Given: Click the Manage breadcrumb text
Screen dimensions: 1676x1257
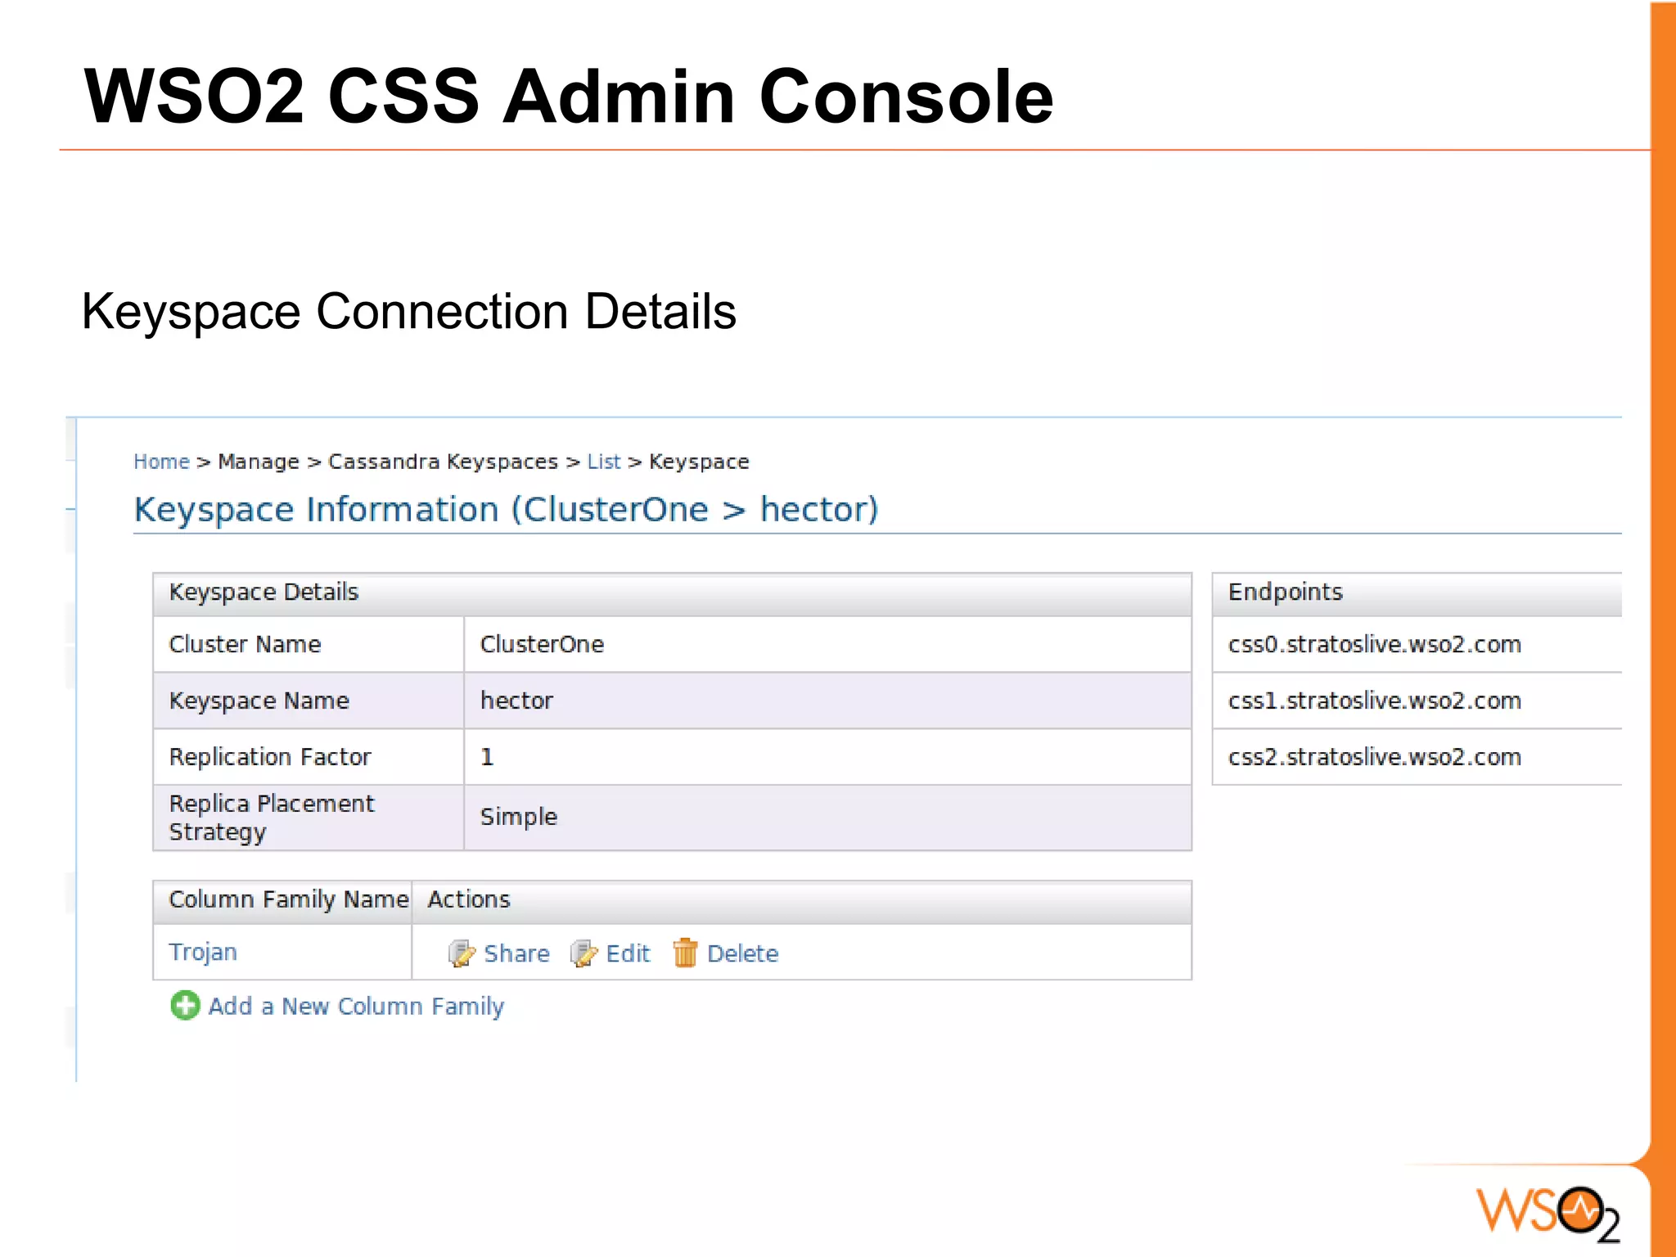Looking at the screenshot, I should (x=259, y=462).
